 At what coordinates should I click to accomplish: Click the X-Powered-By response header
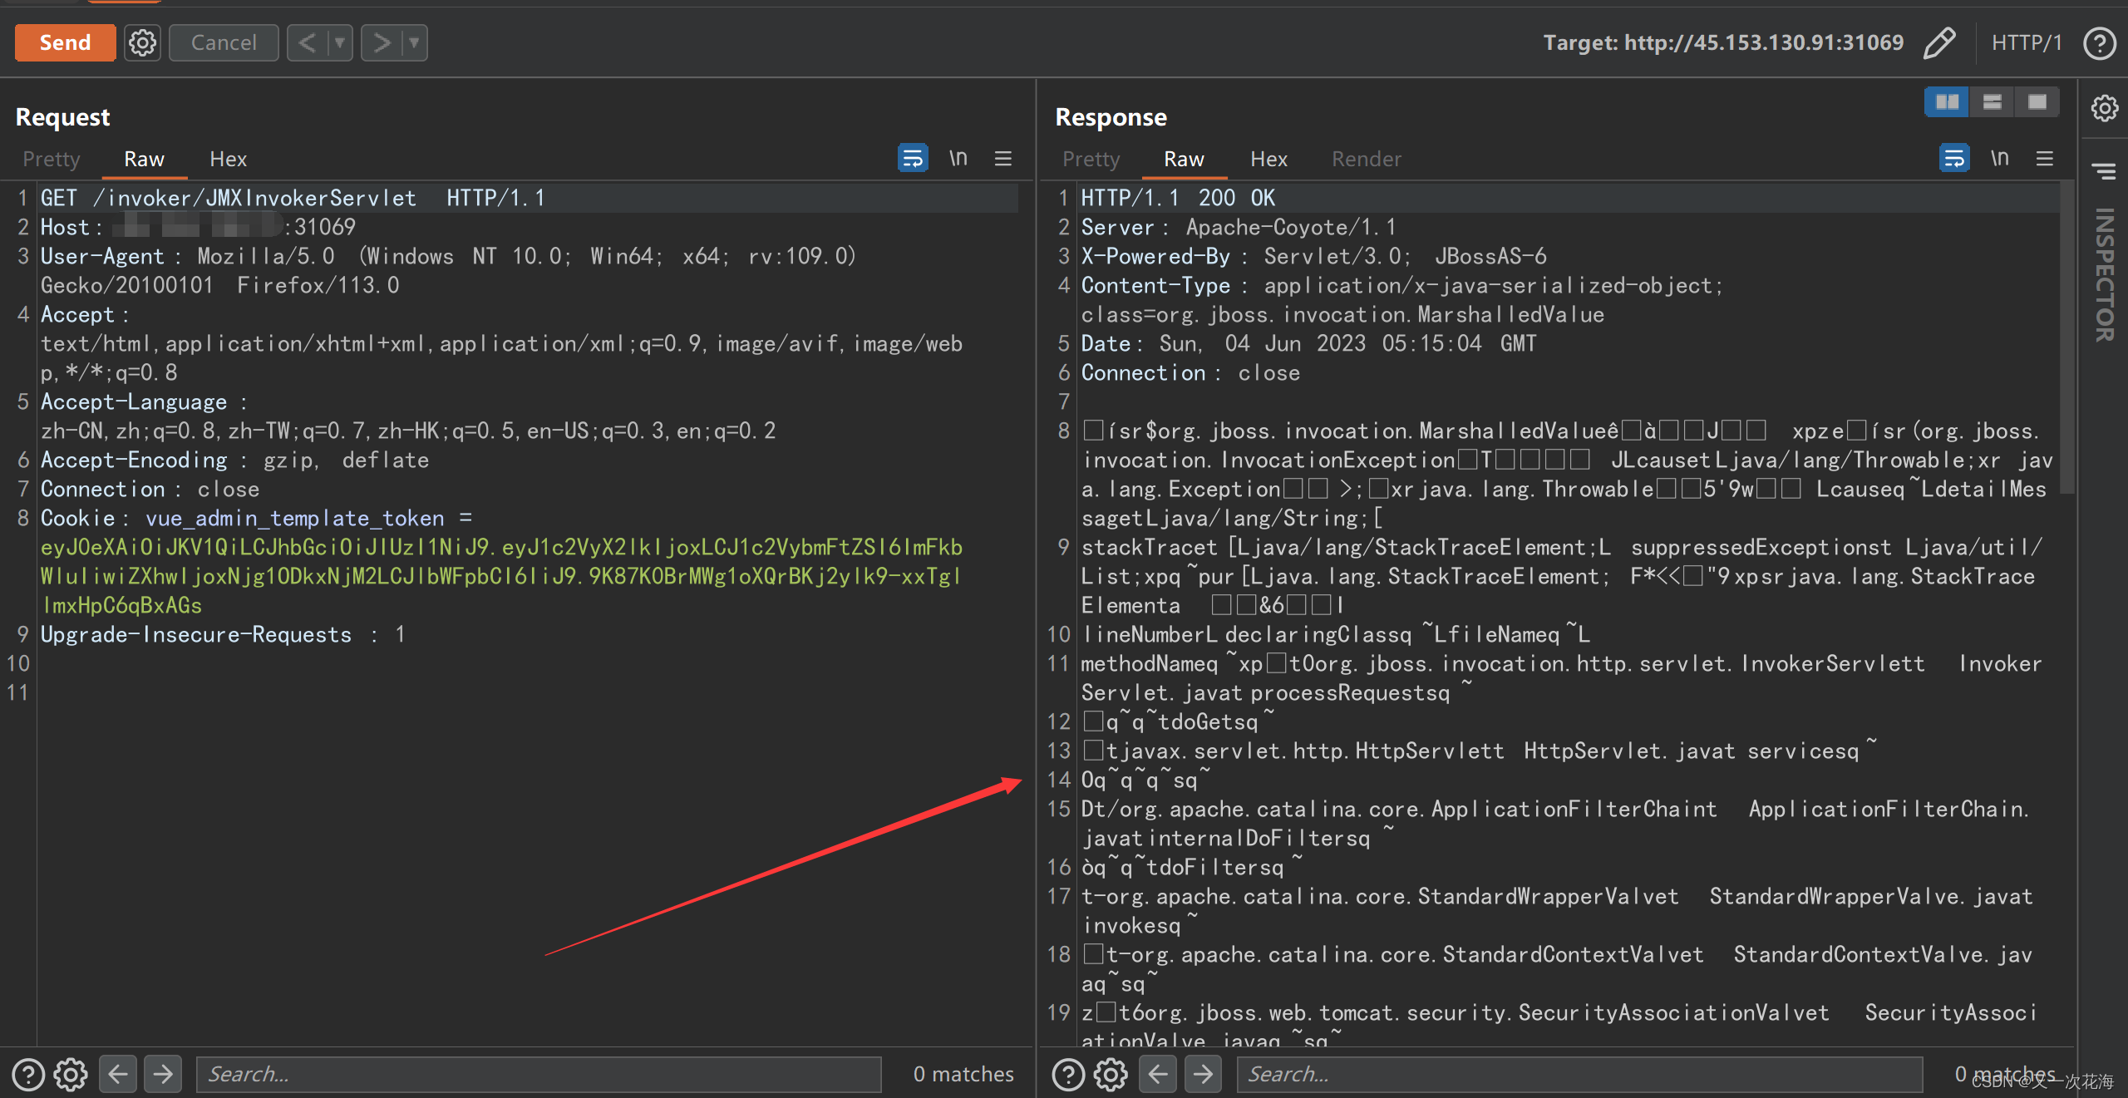click(x=1313, y=256)
